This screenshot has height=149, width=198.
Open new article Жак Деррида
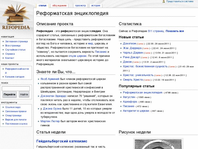[x=132, y=48]
